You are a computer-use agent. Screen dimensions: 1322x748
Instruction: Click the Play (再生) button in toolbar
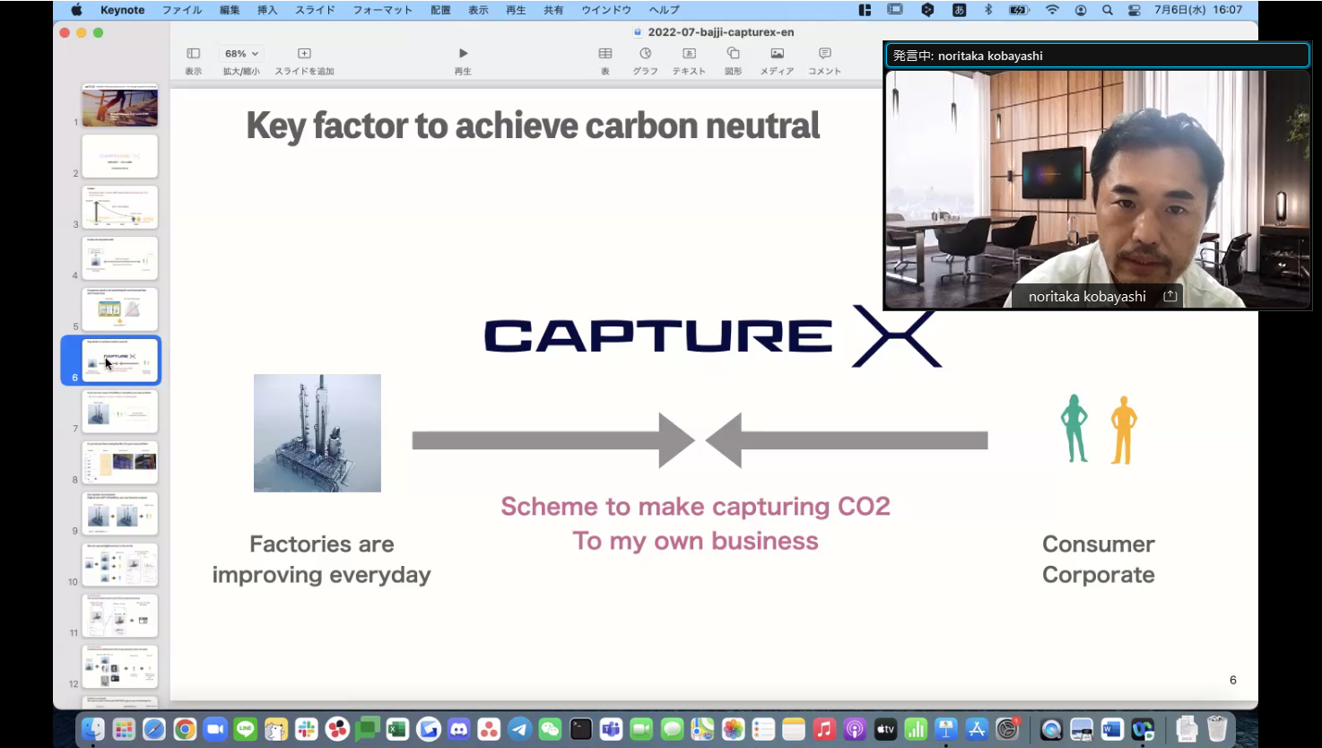(463, 54)
